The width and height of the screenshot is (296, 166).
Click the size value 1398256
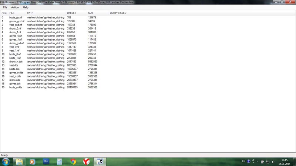[x=93, y=73]
